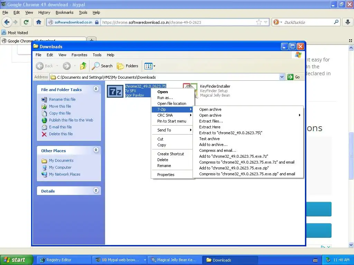Click the DuckDuckGo search engine icon
This screenshot has width=354, height=265.
coord(276,22)
